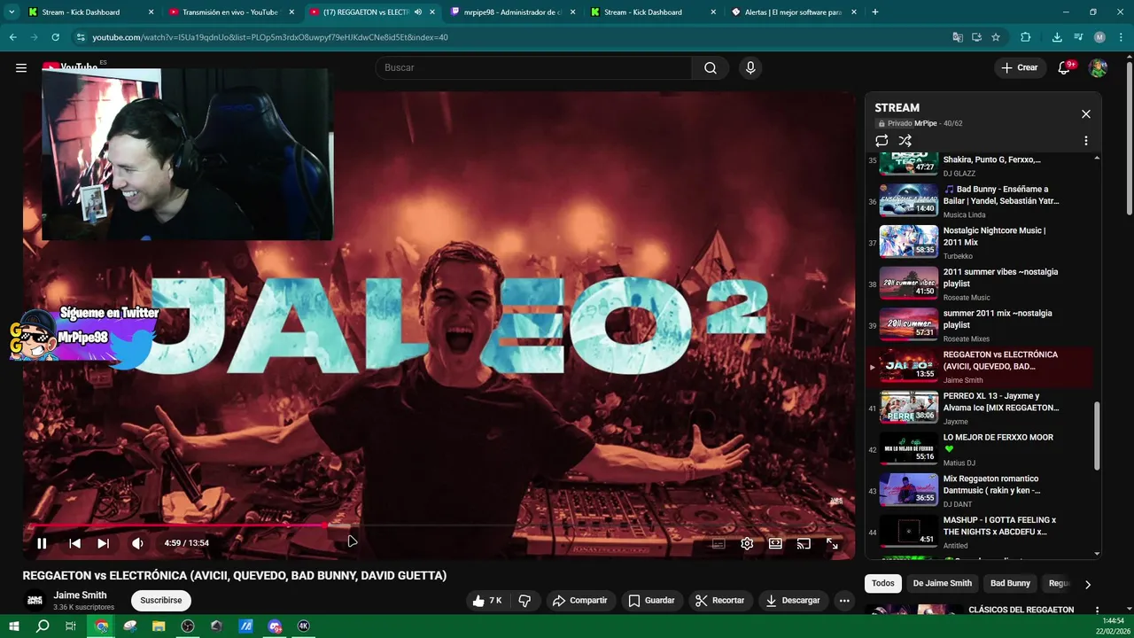This screenshot has height=638, width=1134.
Task: Open a new browser tab
Action: (x=875, y=12)
